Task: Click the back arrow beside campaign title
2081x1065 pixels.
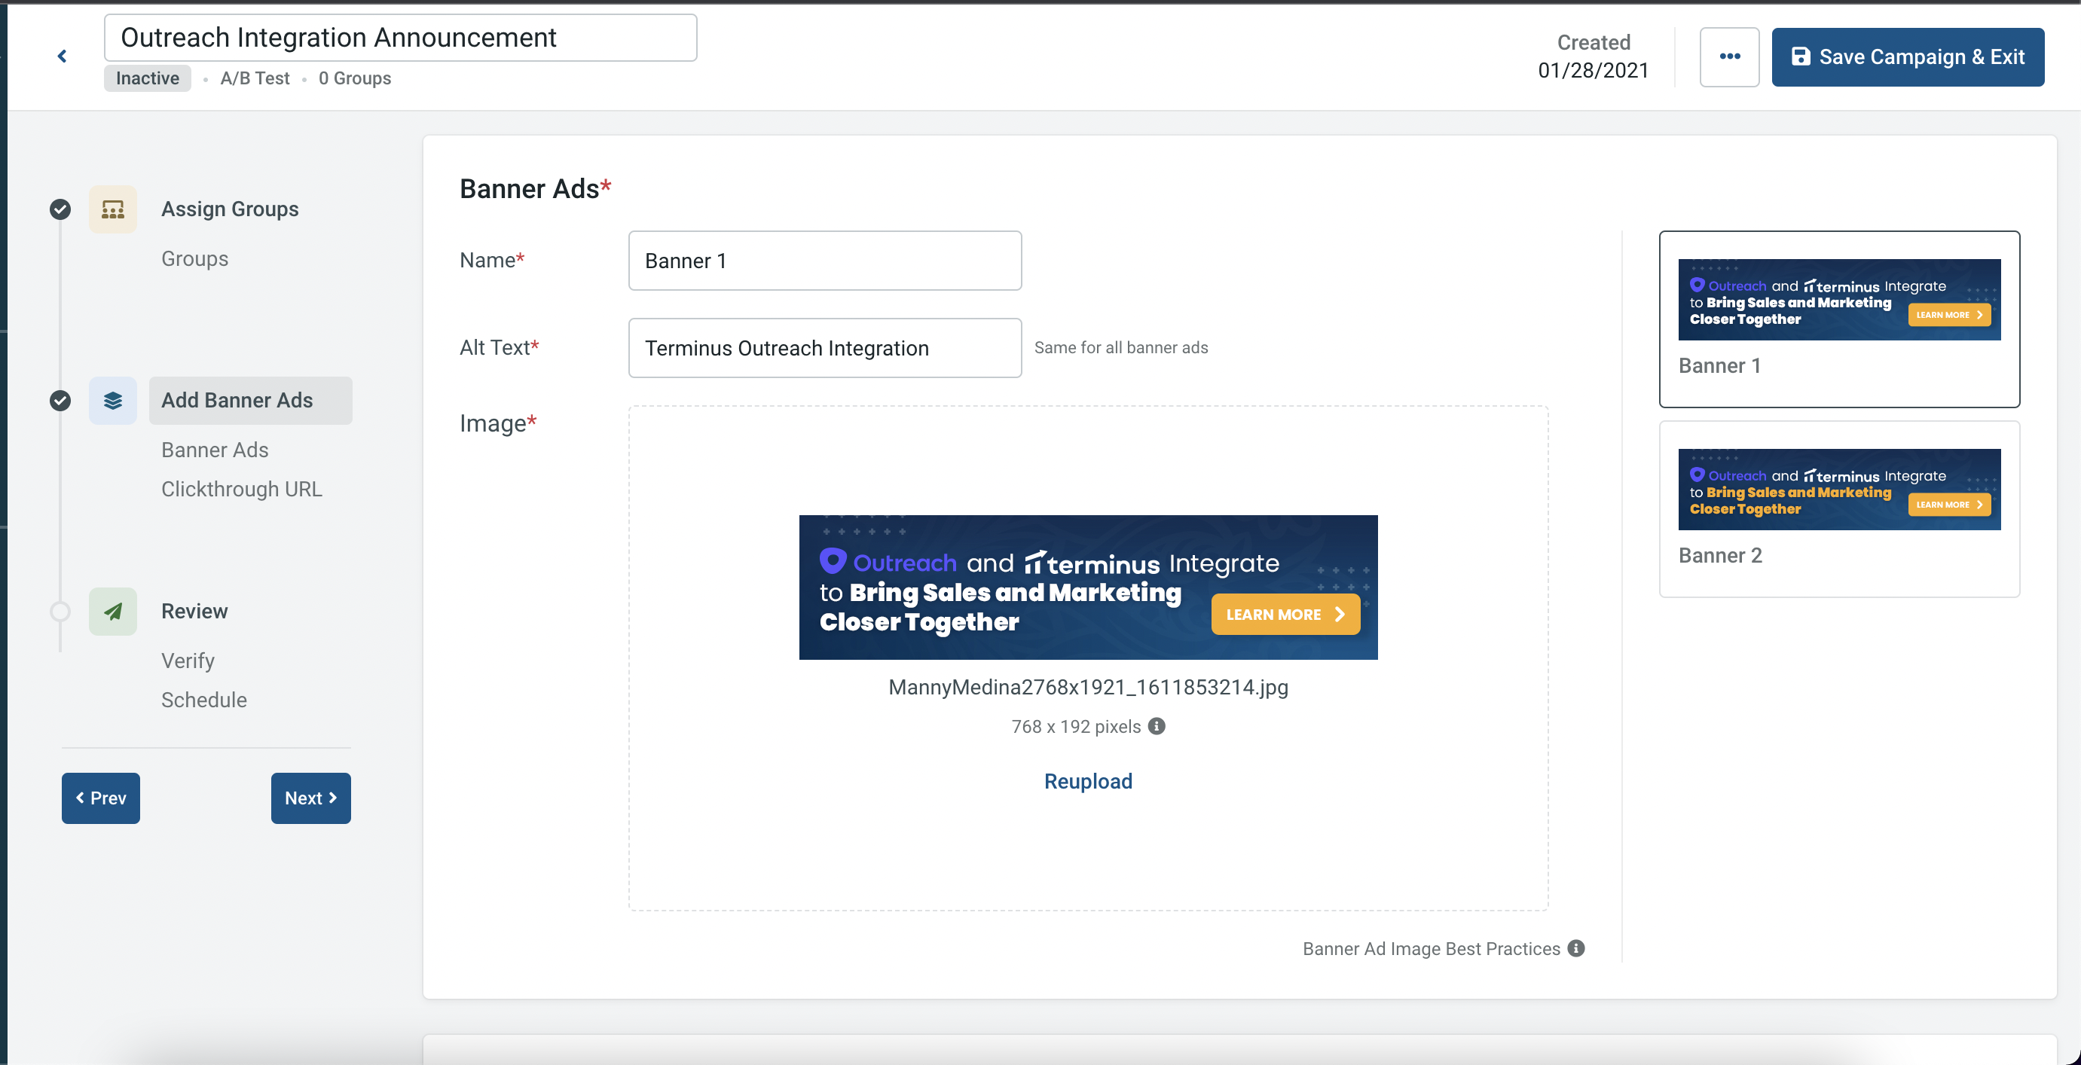Action: tap(63, 56)
